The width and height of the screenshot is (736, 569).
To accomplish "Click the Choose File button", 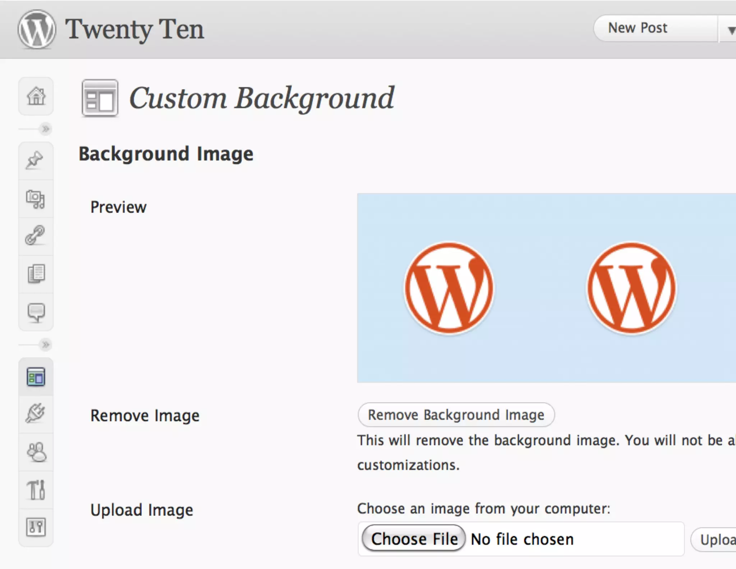I will point(414,539).
